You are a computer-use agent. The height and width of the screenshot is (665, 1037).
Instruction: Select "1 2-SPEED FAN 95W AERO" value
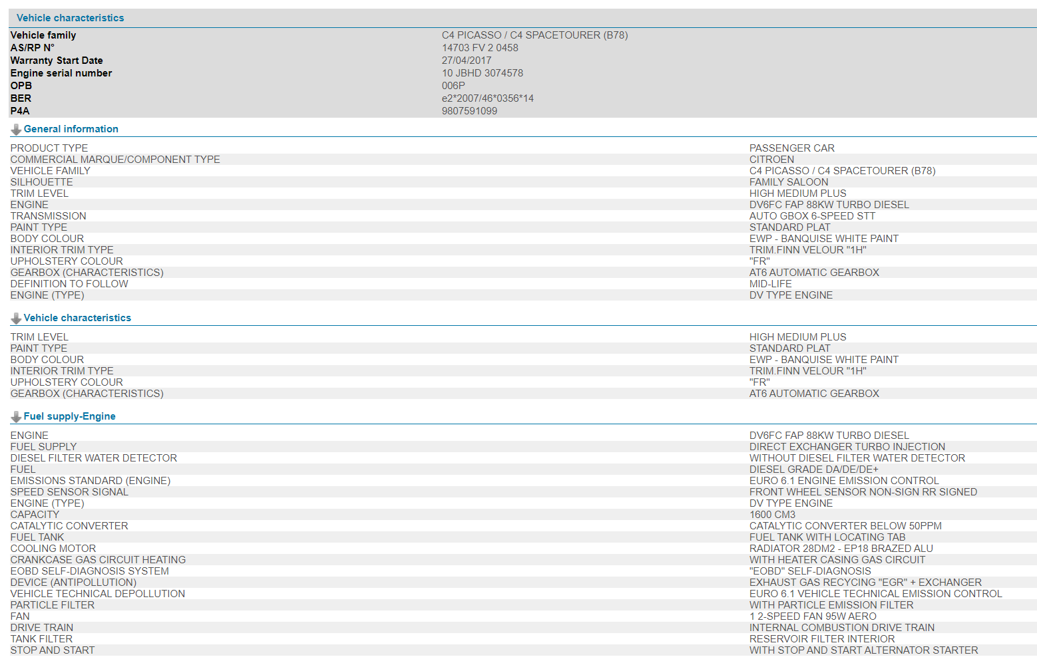(x=813, y=616)
